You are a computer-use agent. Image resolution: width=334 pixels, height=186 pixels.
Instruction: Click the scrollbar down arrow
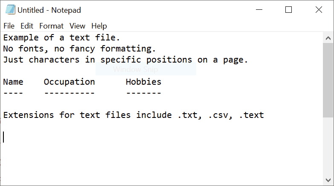point(328,180)
